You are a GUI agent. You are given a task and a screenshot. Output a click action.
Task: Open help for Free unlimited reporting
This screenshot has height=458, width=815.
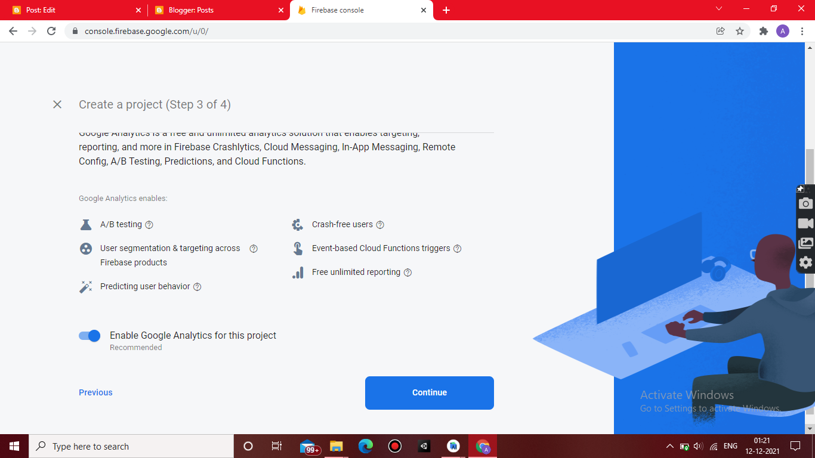pos(408,273)
